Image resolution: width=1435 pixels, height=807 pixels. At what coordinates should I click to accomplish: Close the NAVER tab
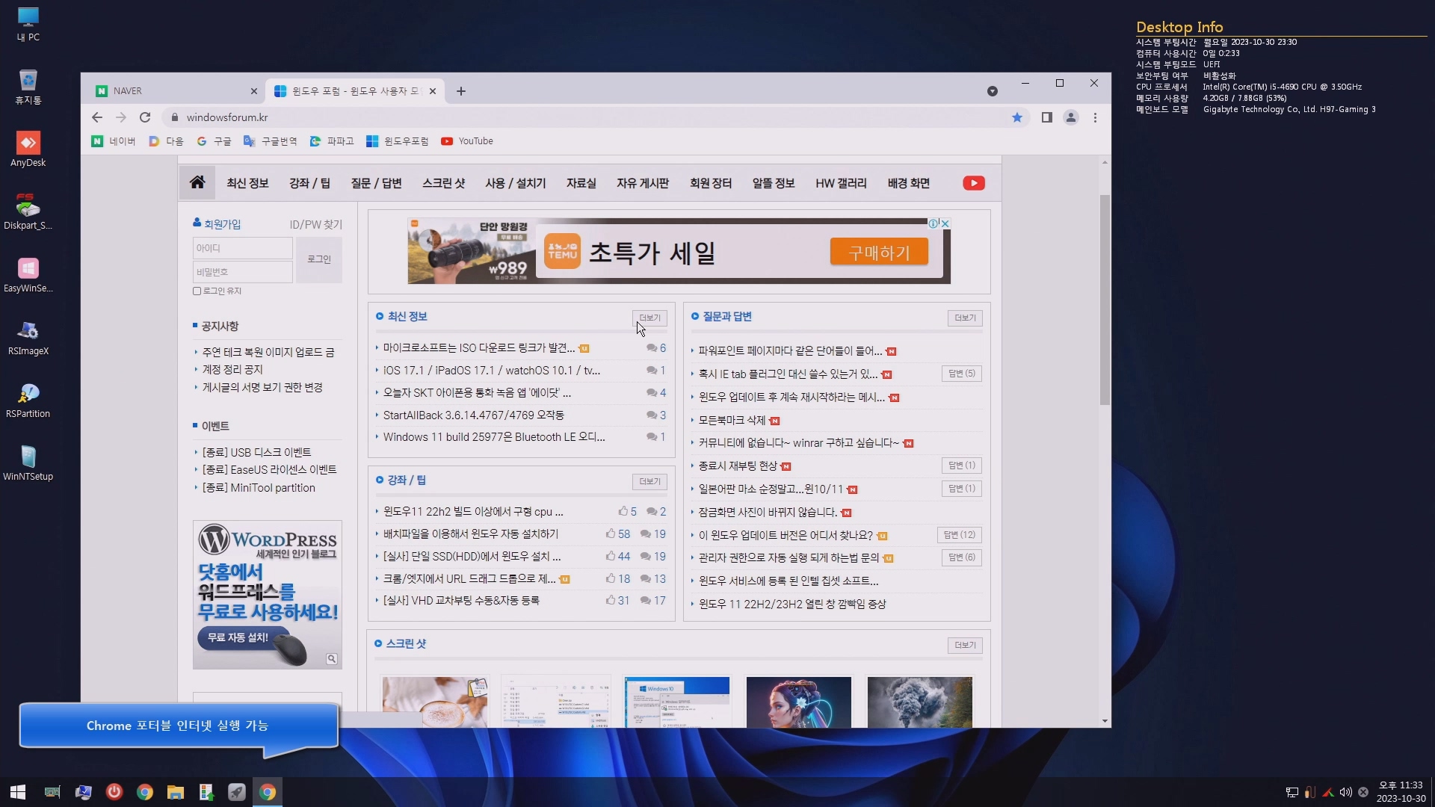click(x=253, y=91)
